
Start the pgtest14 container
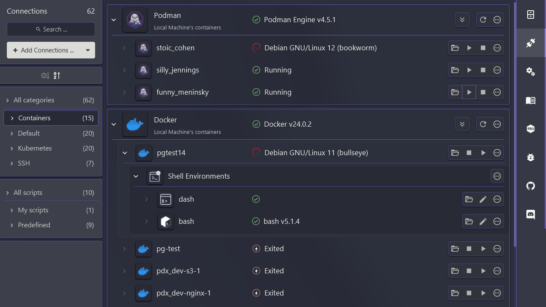coord(483,153)
